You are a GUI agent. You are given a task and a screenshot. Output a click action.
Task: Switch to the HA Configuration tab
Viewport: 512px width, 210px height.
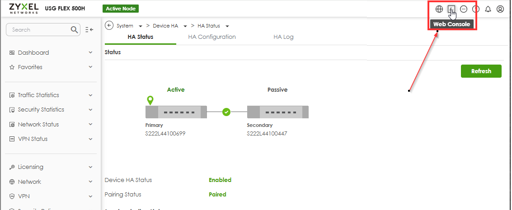coord(212,37)
